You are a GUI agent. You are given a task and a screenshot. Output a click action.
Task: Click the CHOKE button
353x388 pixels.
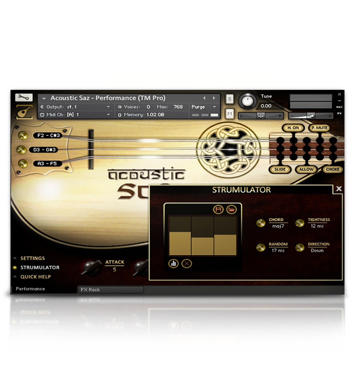point(332,169)
